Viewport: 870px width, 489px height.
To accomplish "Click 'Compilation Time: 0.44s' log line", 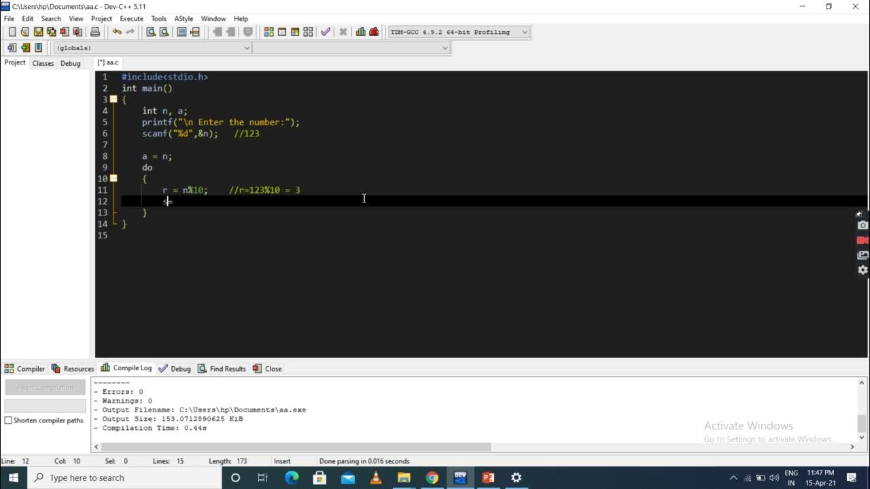I will [150, 428].
